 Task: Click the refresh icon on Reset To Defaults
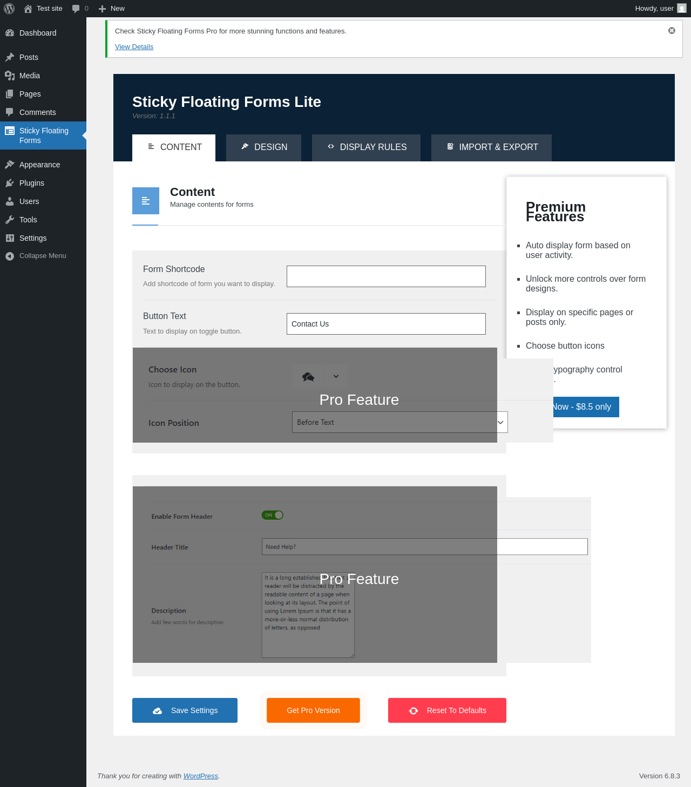pyautogui.click(x=414, y=711)
